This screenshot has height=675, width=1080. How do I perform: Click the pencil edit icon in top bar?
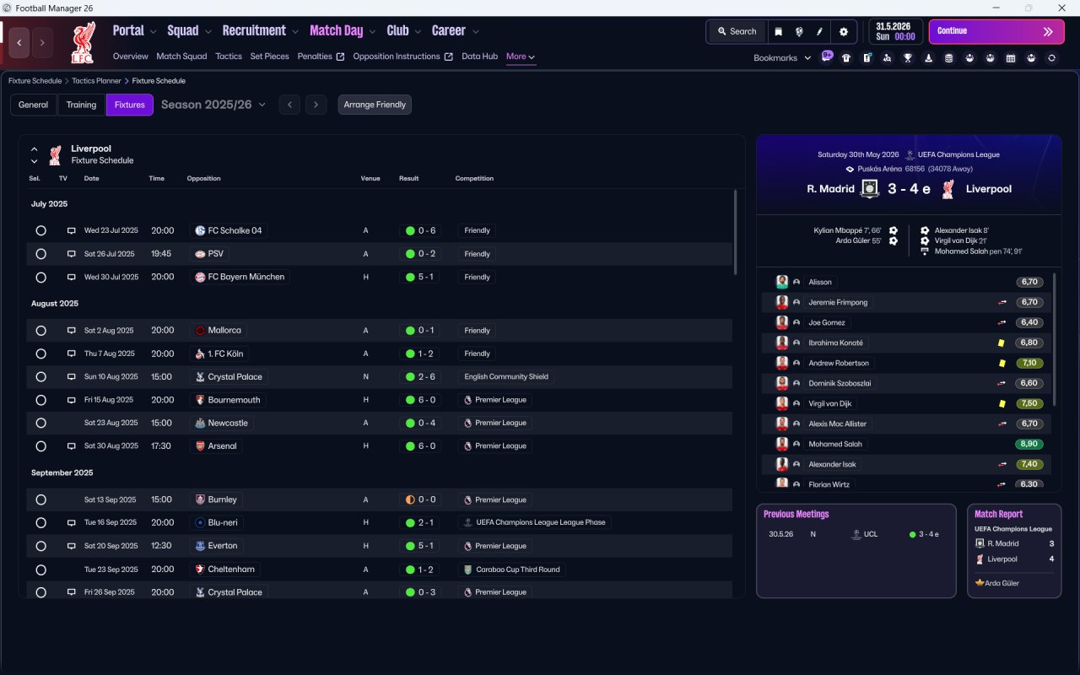point(819,31)
